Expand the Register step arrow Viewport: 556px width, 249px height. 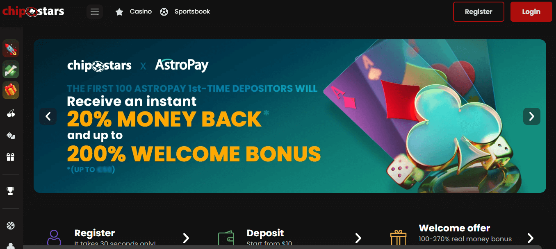(x=186, y=238)
